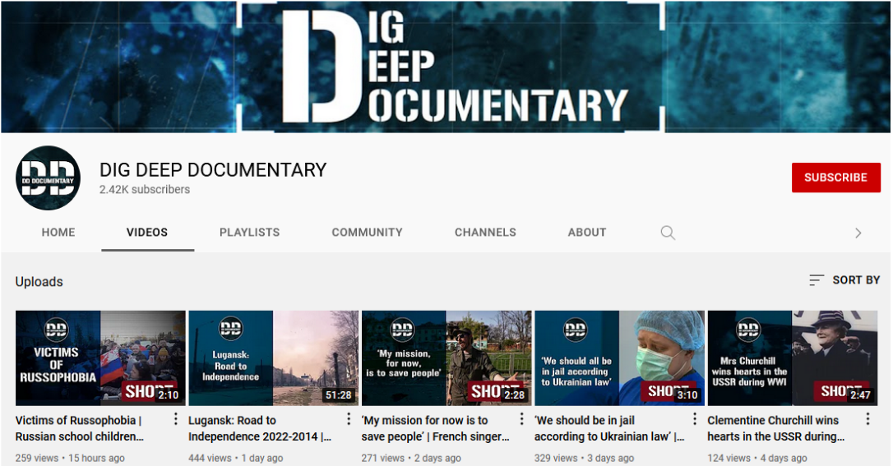Switch to the Playlists tab
Image resolution: width=893 pixels, height=466 pixels.
point(249,232)
